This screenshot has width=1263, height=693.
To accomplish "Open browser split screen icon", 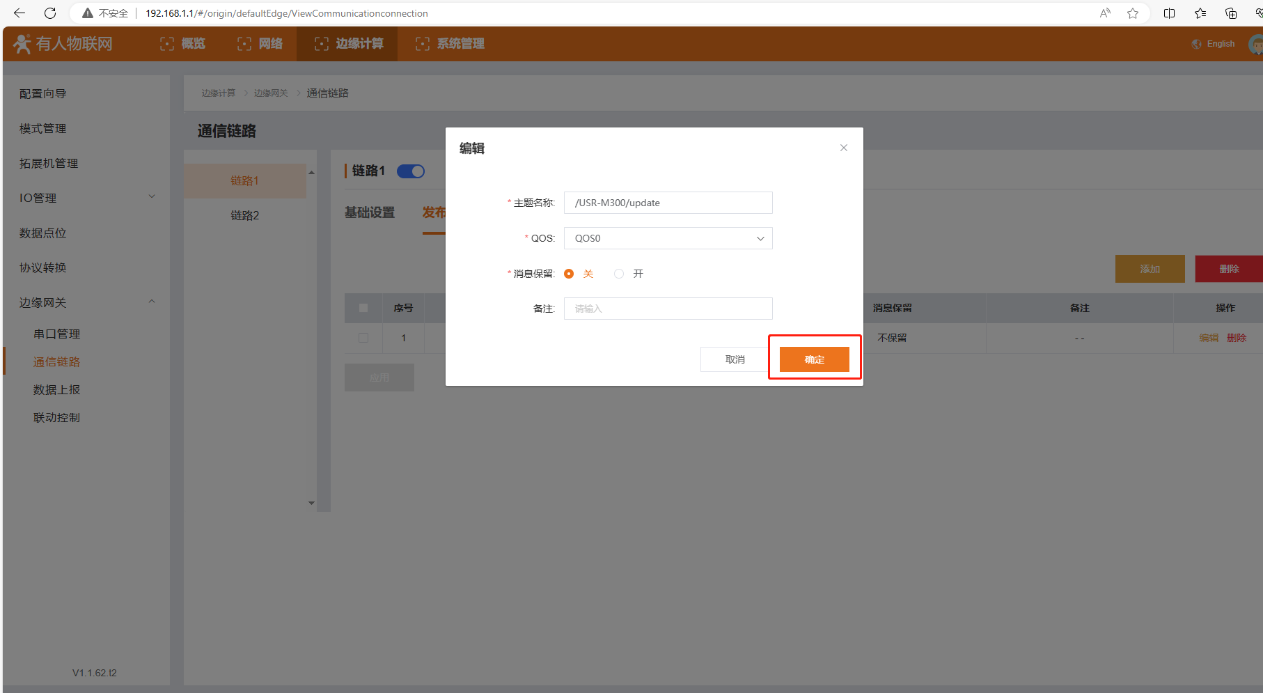I will click(x=1169, y=13).
